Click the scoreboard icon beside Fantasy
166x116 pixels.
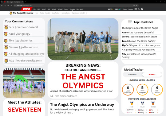point(136,9)
